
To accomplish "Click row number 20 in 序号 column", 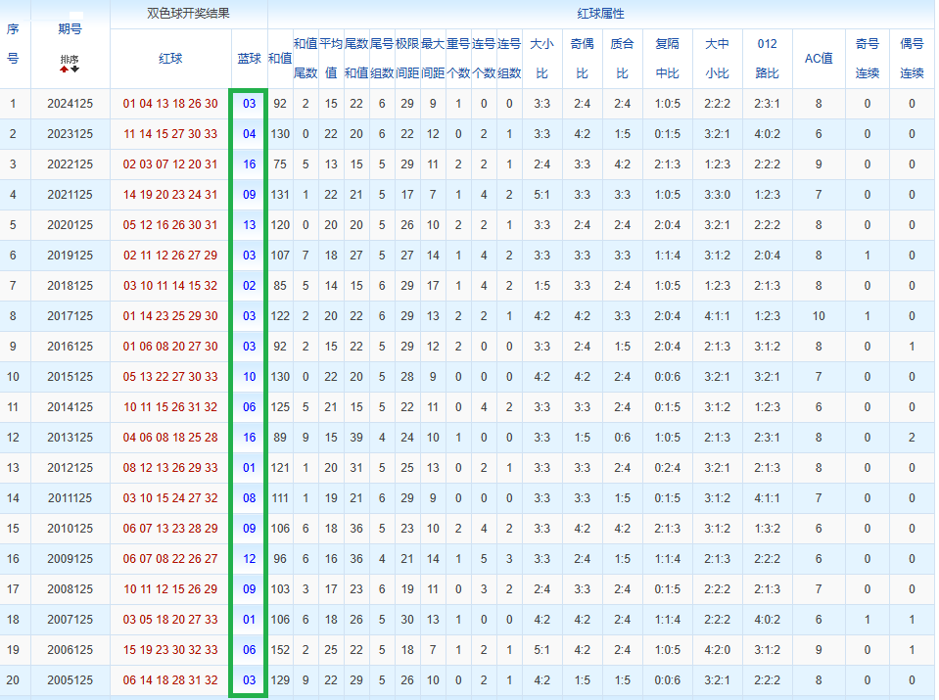I will click(x=13, y=680).
